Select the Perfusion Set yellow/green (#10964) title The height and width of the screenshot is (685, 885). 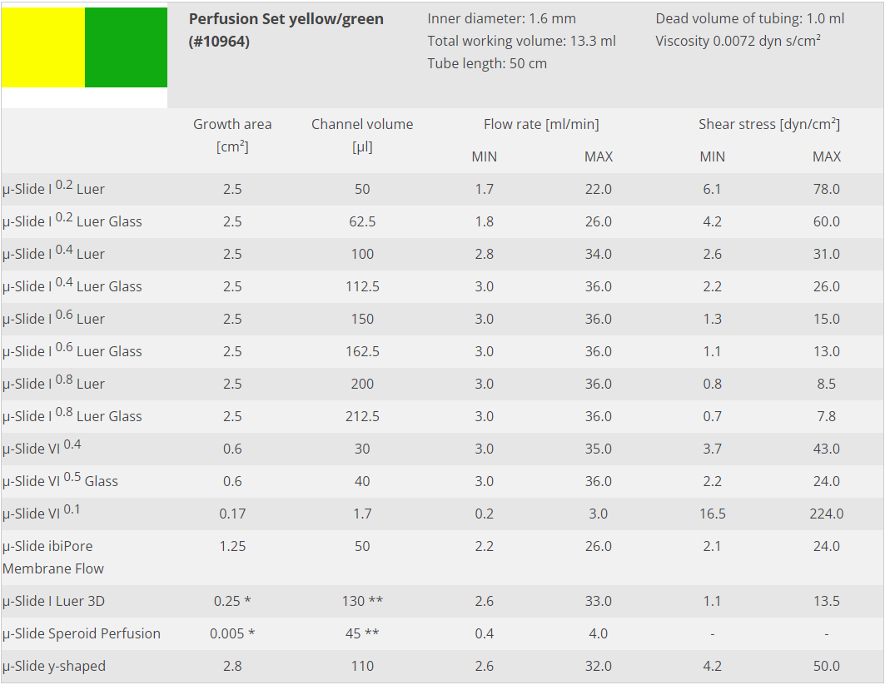tap(286, 30)
